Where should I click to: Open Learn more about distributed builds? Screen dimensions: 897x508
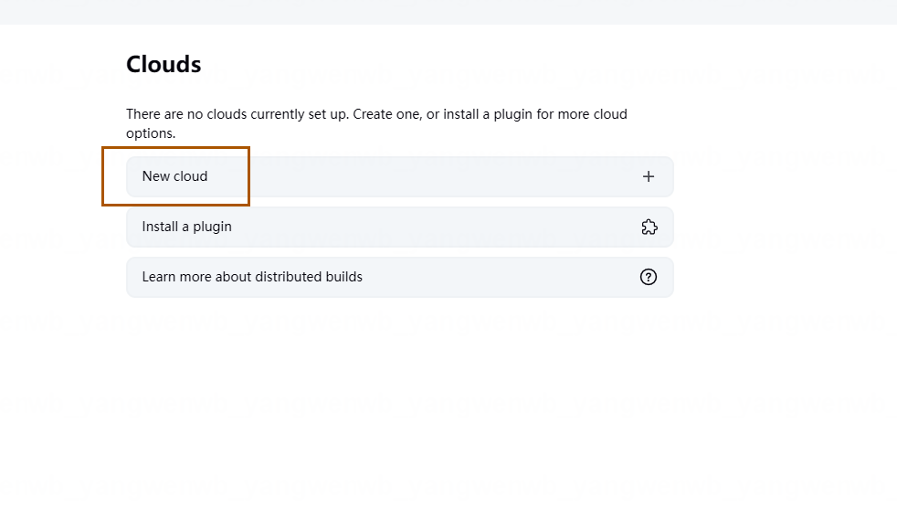[399, 278]
